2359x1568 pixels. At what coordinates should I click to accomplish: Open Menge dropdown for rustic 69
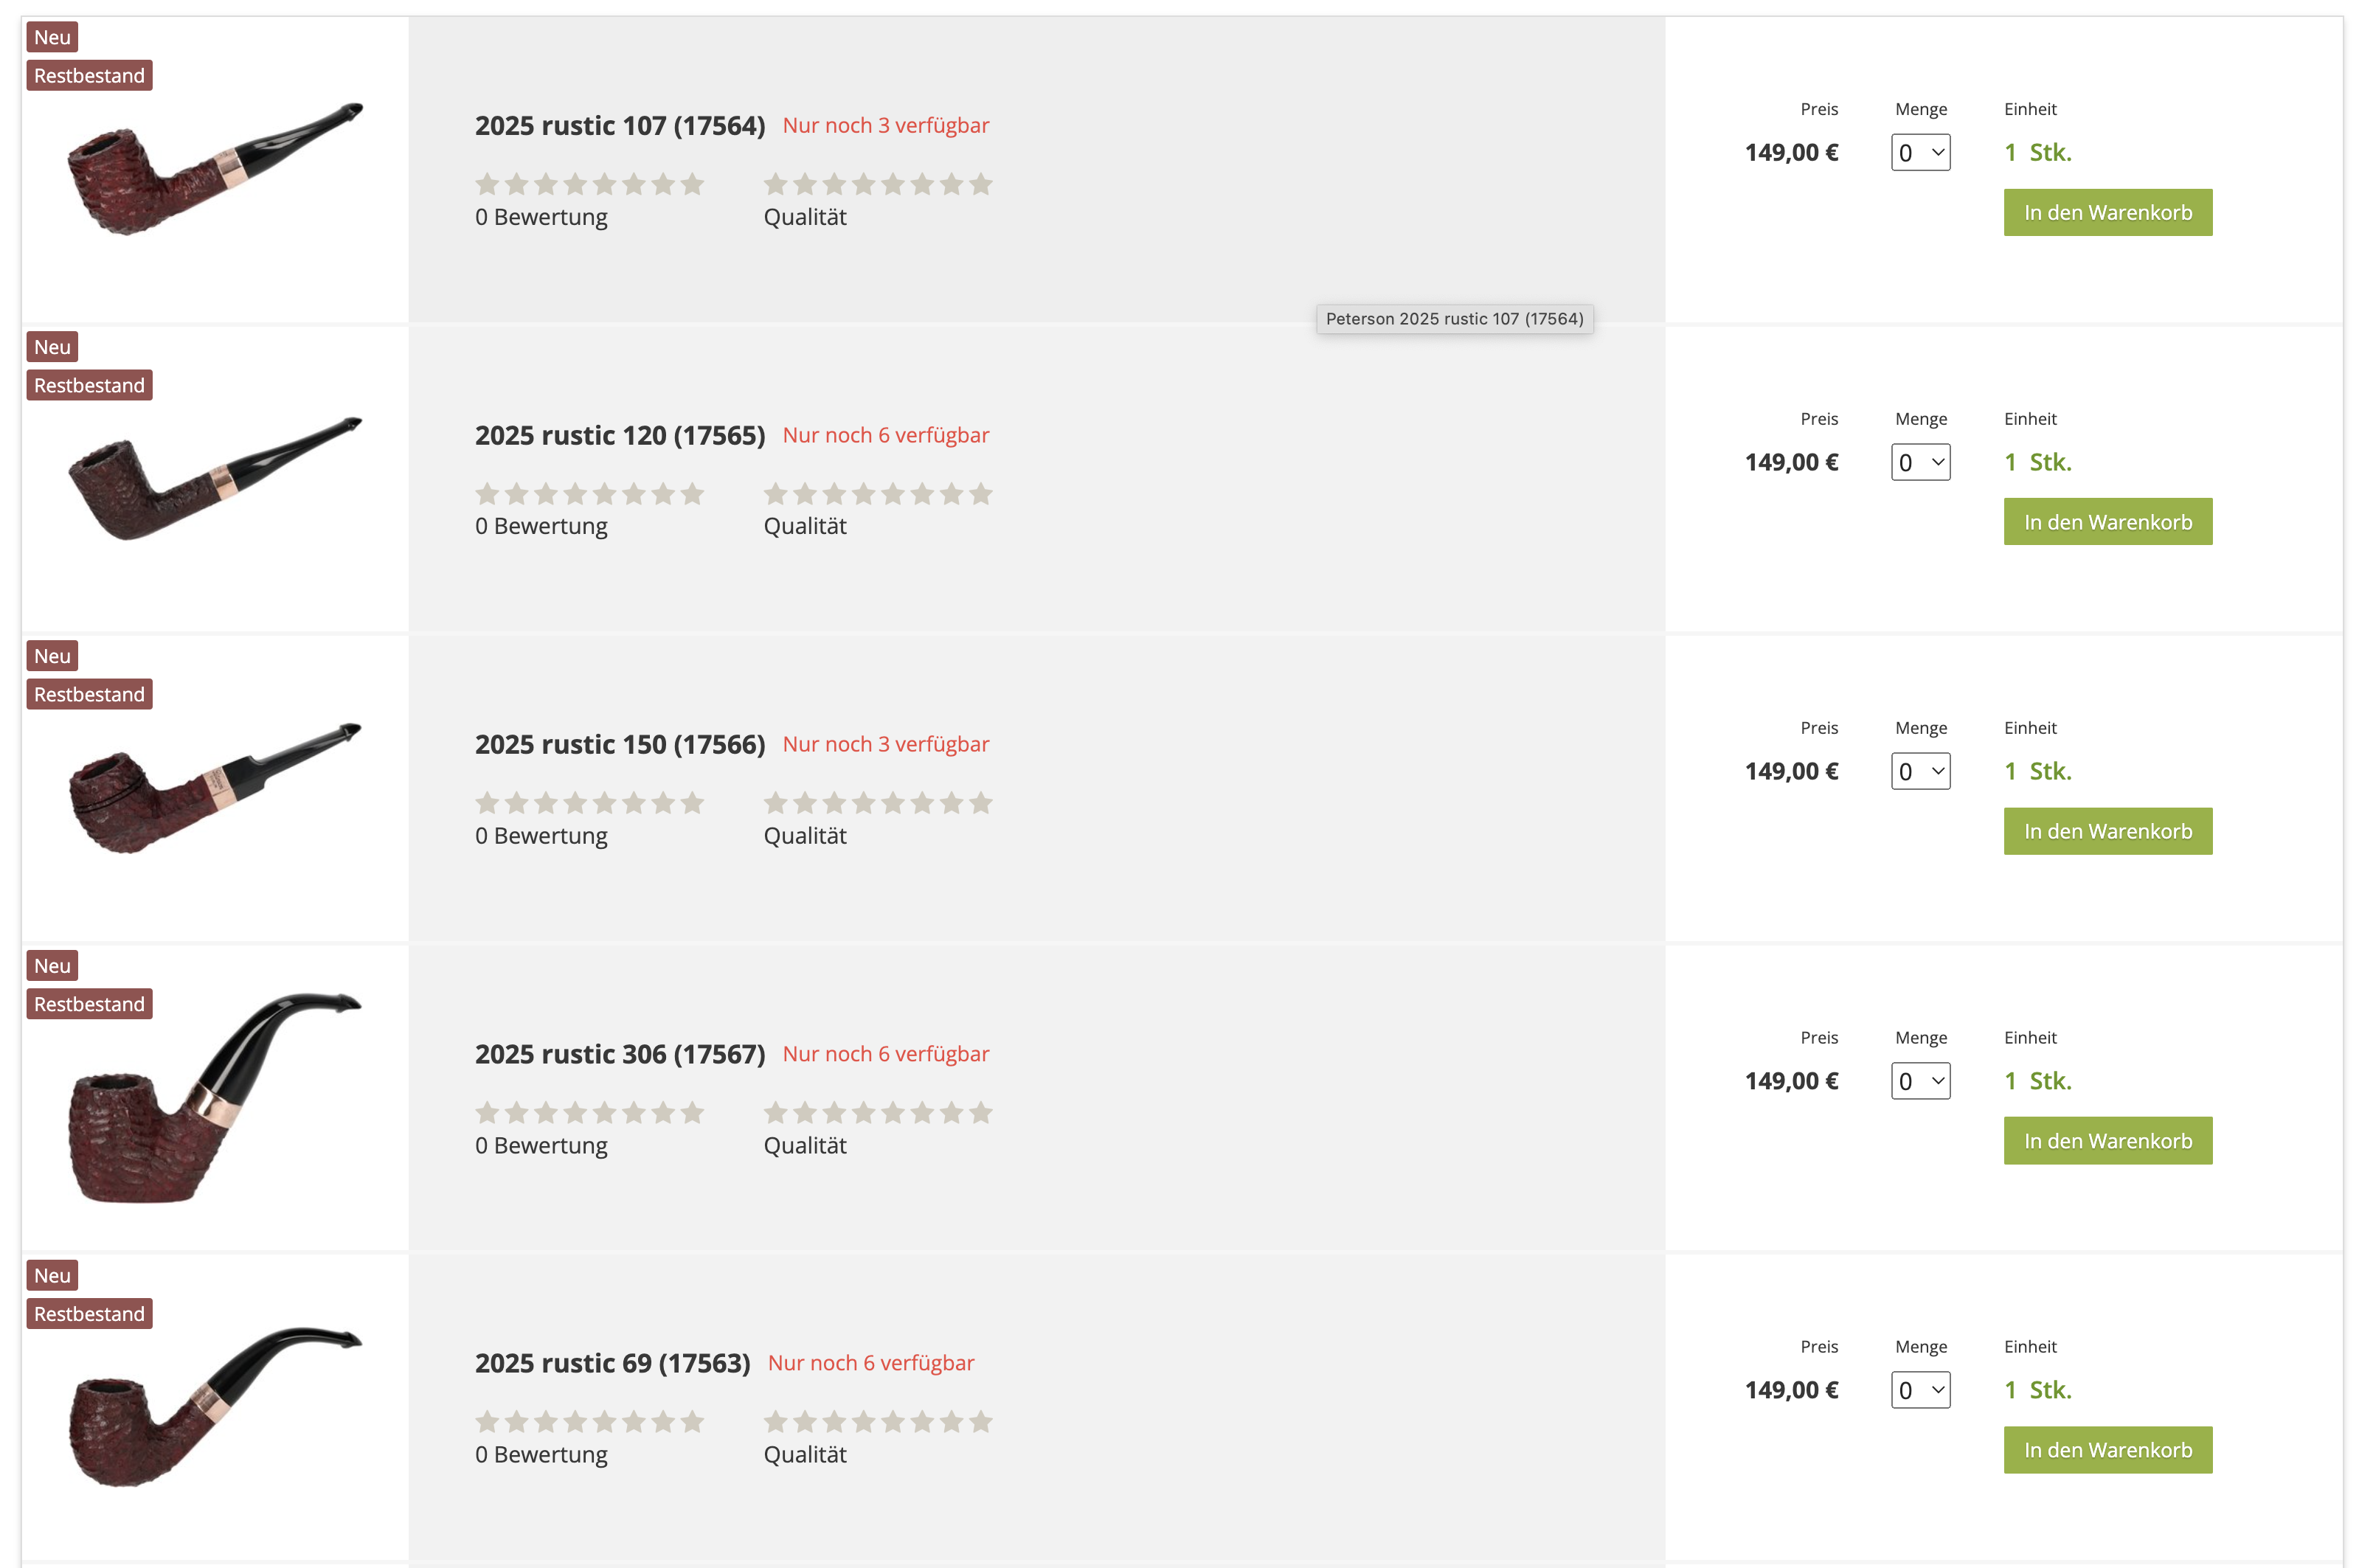point(1919,1390)
